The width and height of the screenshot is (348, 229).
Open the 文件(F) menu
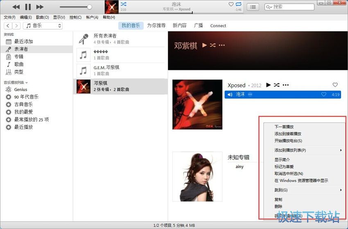(x=9, y=17)
